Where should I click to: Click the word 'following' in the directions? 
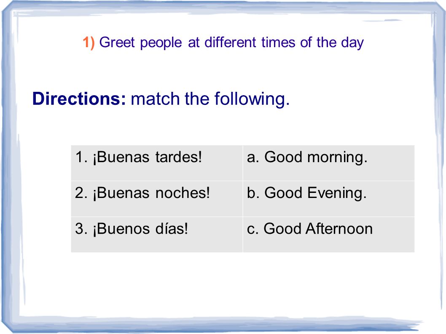click(250, 99)
